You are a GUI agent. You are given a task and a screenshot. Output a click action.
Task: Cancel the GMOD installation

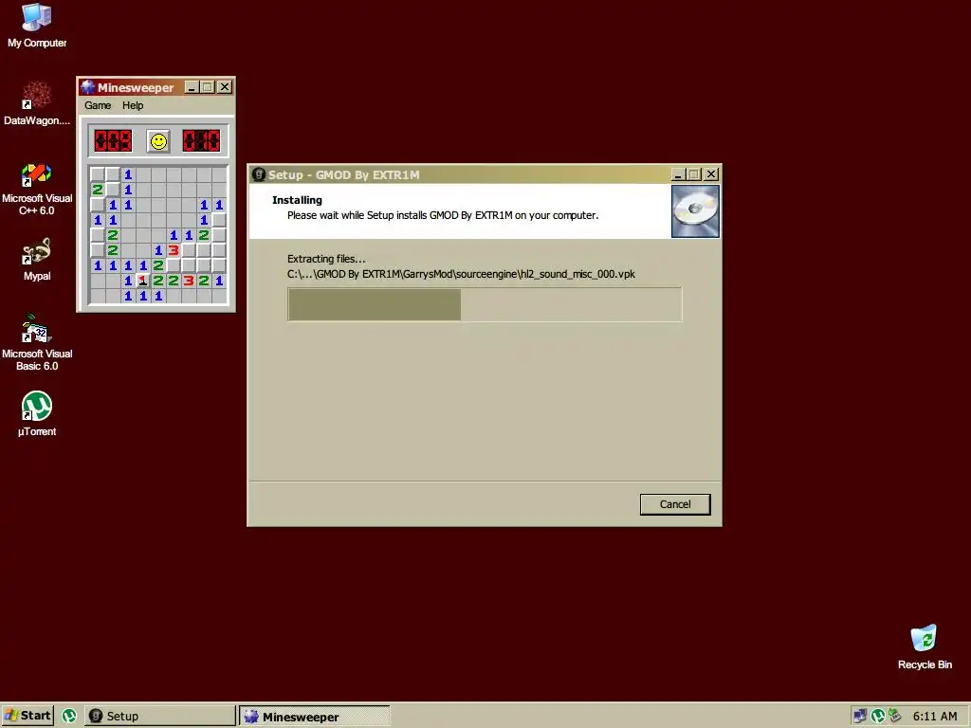tap(675, 504)
